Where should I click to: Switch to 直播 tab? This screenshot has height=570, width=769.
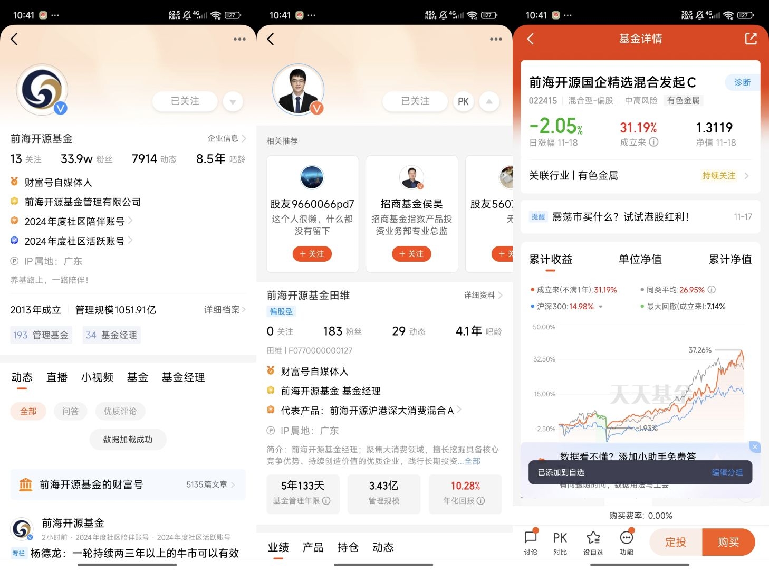coord(57,377)
